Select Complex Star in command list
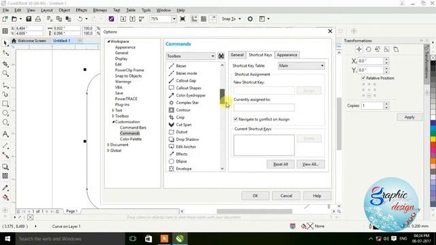The image size is (436, 245). tap(187, 103)
